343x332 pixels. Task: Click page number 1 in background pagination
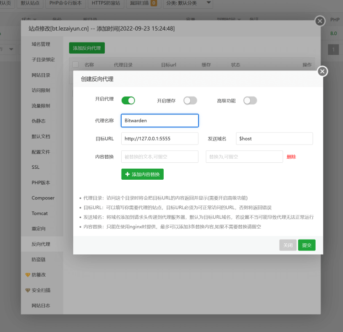333,50
